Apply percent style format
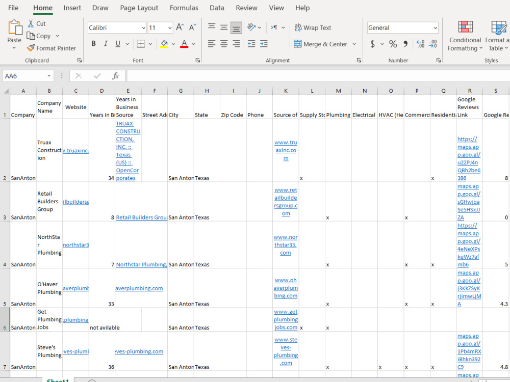Screen dimensions: 510x382 coord(393,44)
